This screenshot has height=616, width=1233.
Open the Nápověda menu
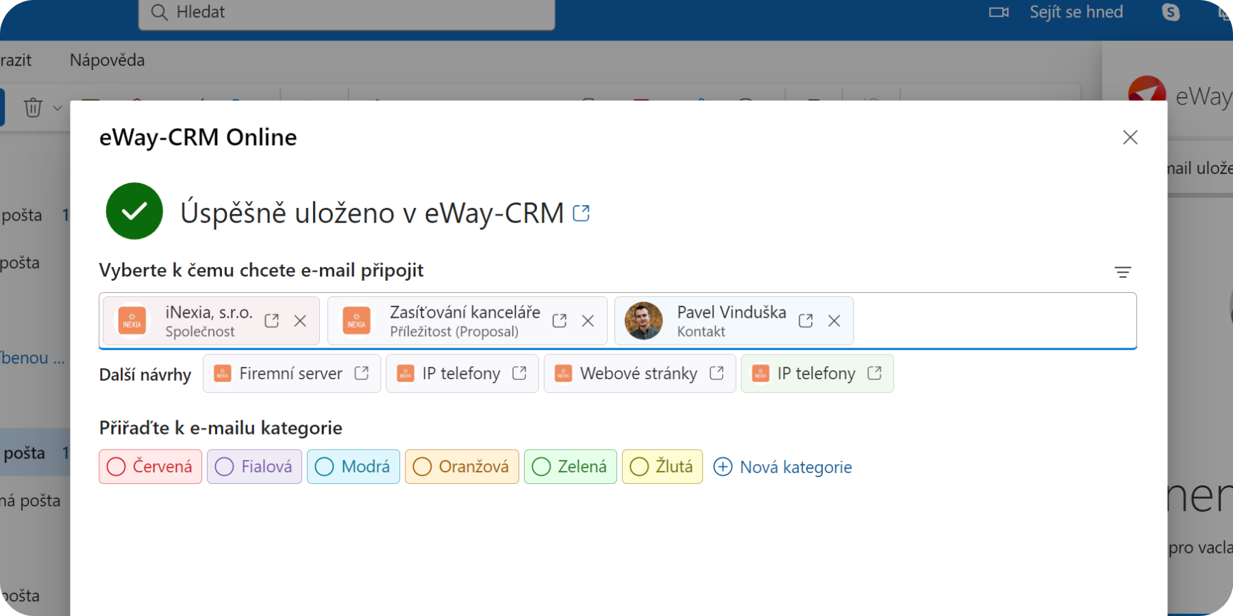107,60
